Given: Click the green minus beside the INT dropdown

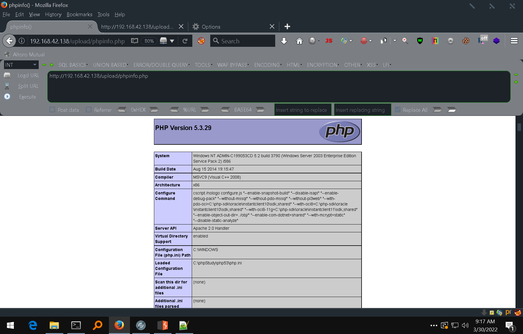Looking at the screenshot, I should [x=44, y=65].
